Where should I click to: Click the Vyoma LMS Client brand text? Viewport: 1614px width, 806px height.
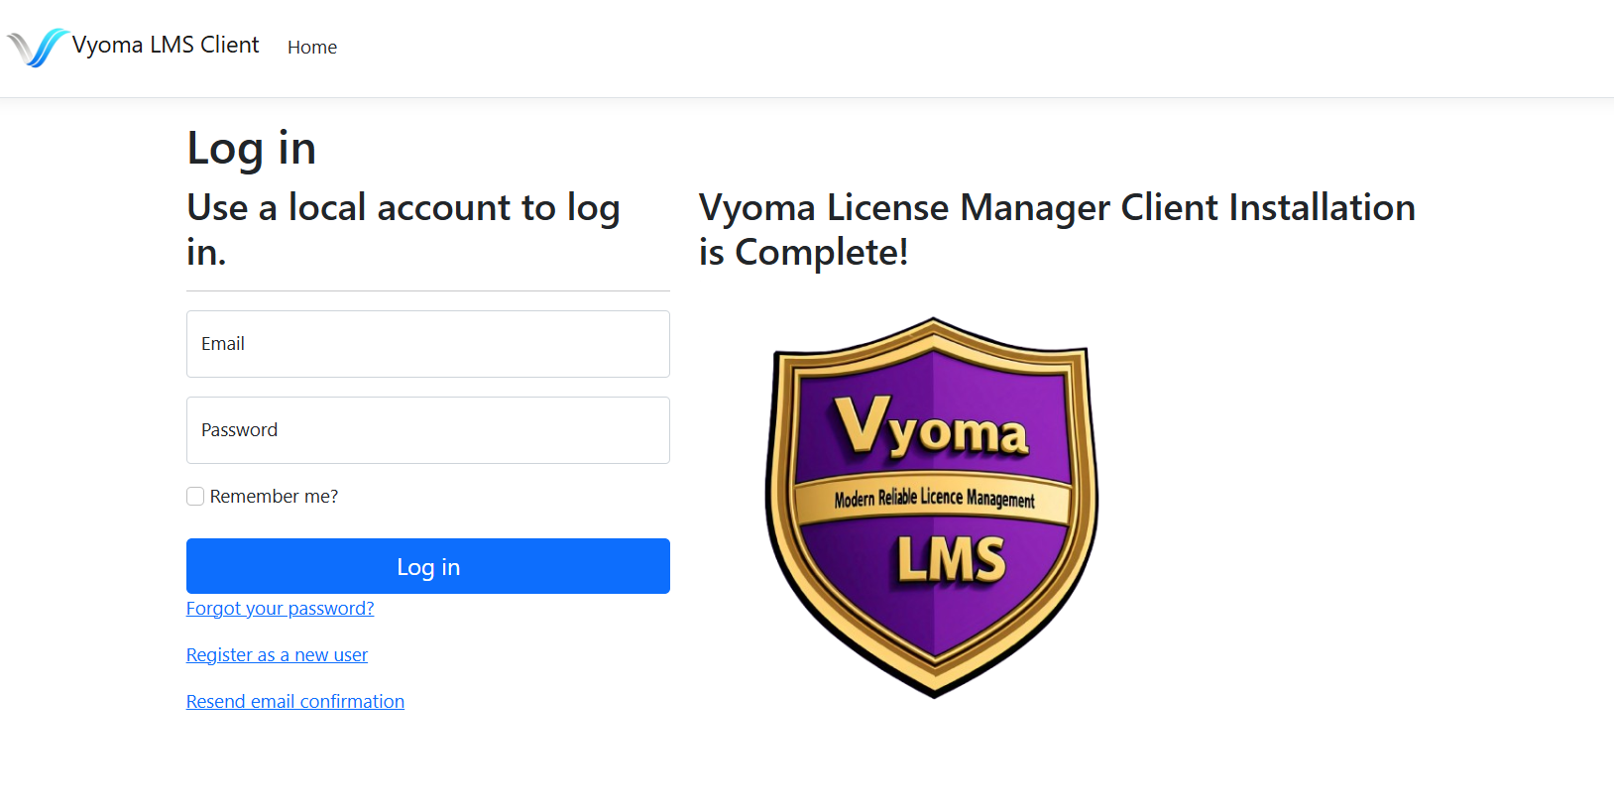166,46
